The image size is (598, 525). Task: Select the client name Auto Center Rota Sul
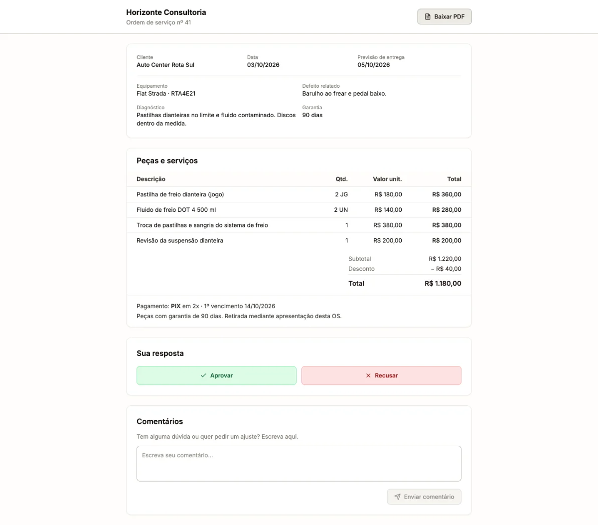[165, 65]
